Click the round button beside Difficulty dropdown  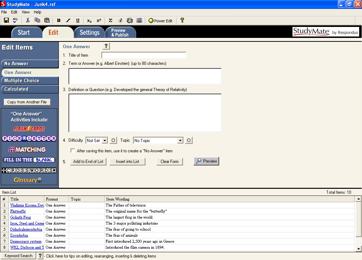(x=113, y=140)
